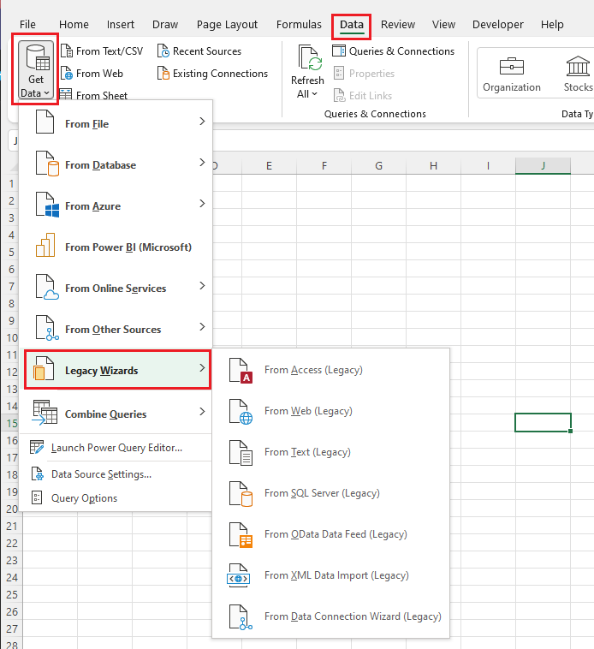The width and height of the screenshot is (594, 649).
Task: Open the Help tab
Action: click(x=552, y=25)
